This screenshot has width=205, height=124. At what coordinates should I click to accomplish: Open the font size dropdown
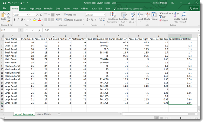(35, 15)
